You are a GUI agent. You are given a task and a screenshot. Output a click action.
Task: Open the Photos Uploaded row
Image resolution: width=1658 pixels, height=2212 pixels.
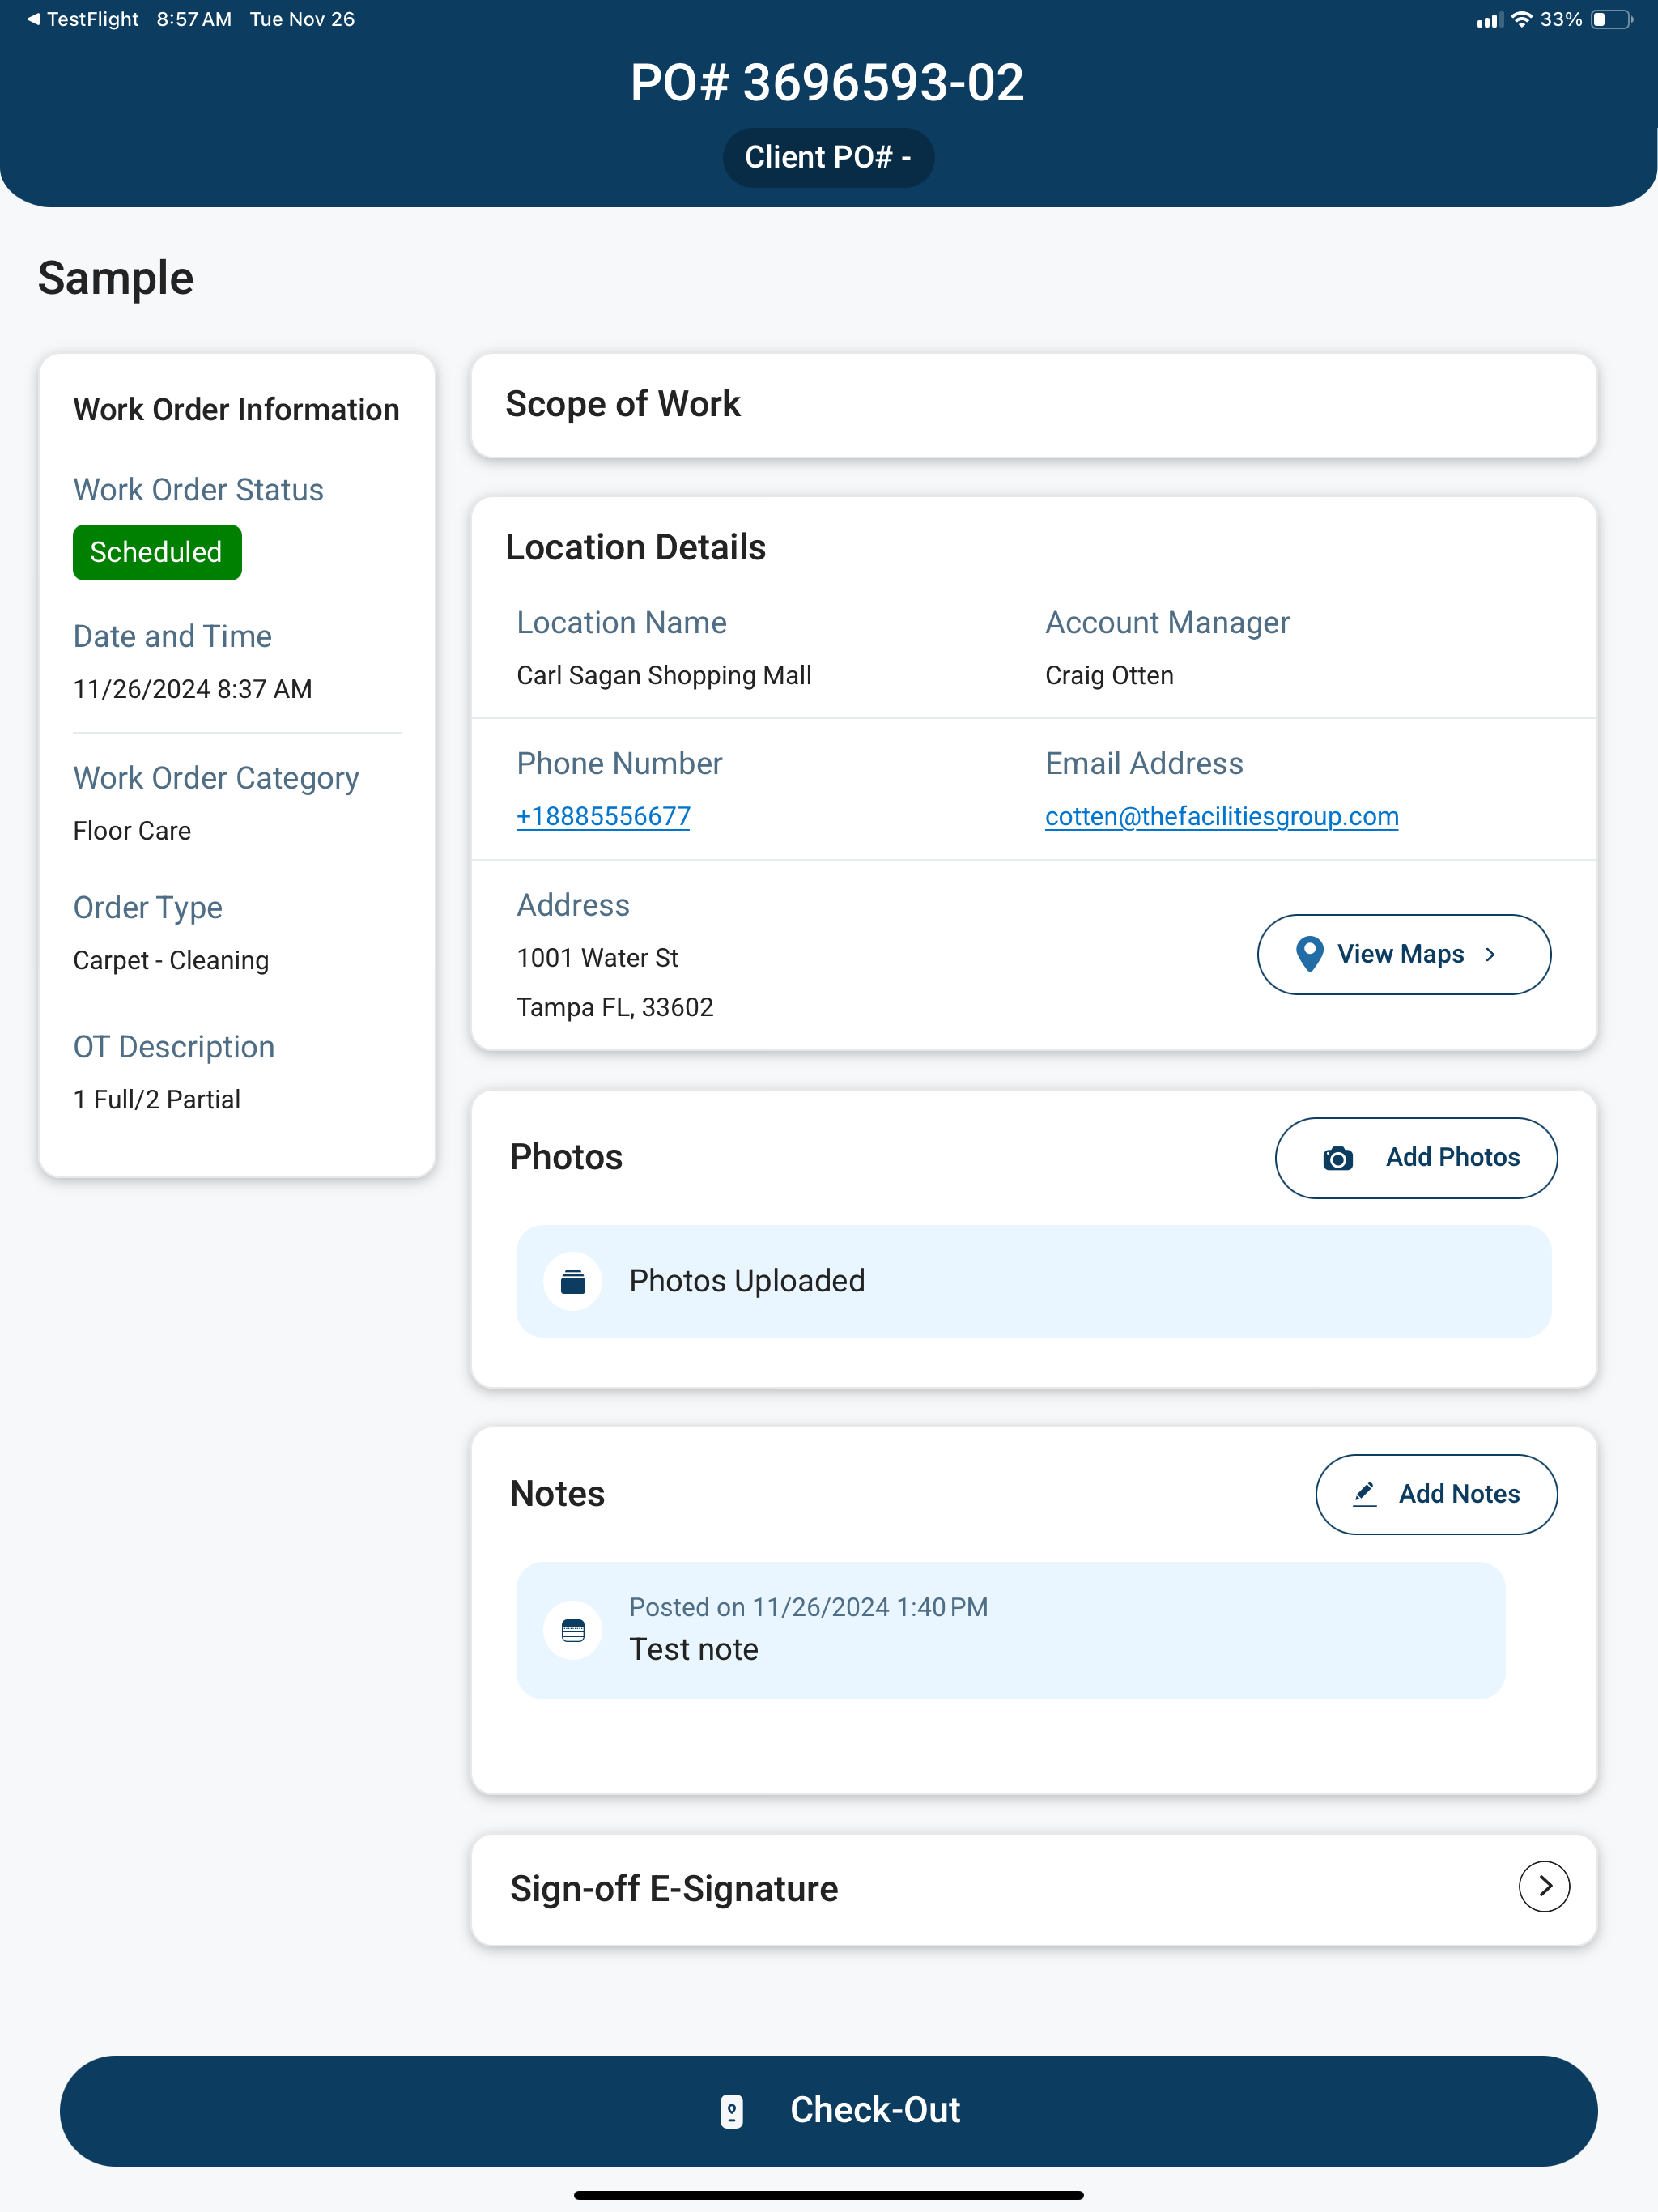click(x=1034, y=1281)
